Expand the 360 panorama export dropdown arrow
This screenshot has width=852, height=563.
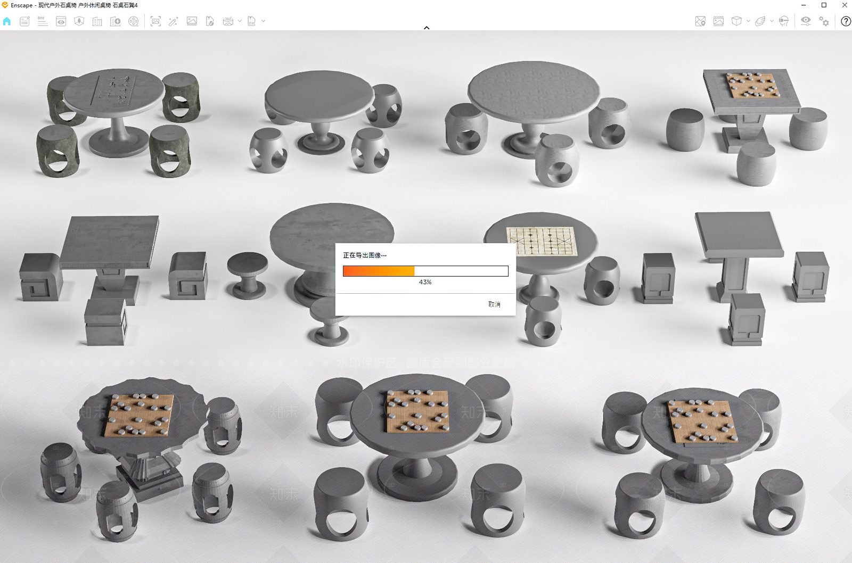tap(240, 21)
